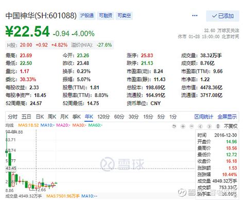Select the 年K chart tab
Image resolution: width=244 pixels, height=200 pixels.
pos(89,117)
